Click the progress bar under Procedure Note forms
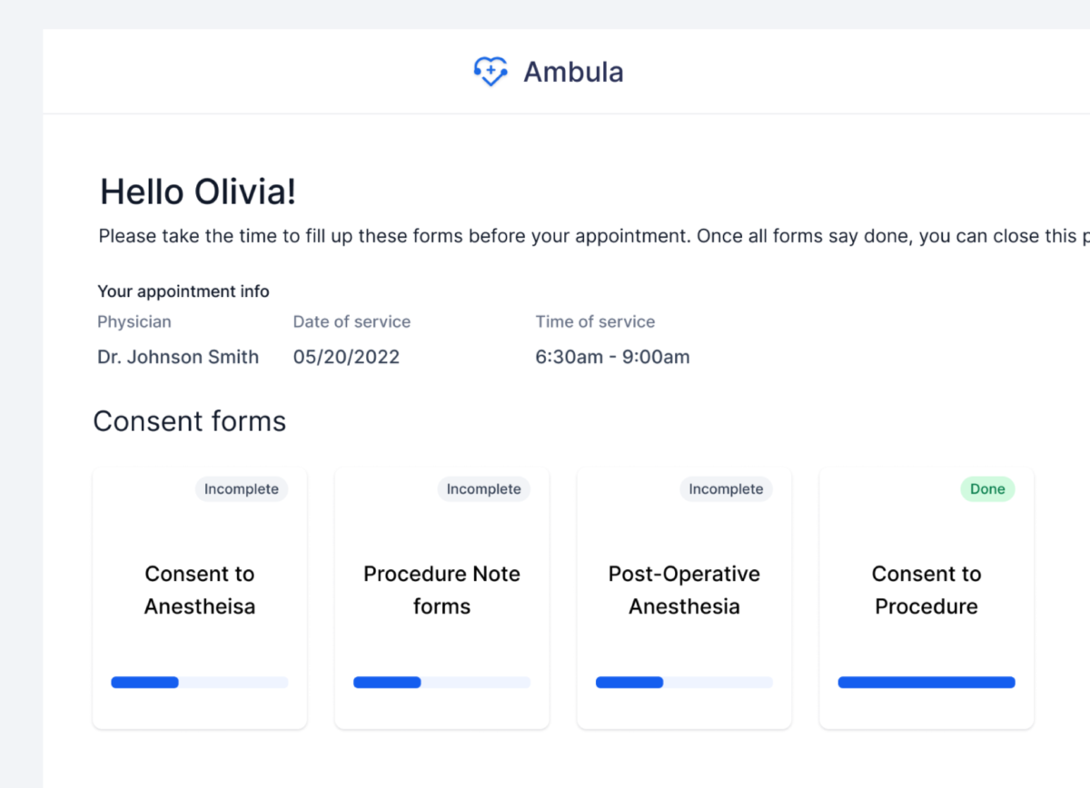 (x=441, y=682)
